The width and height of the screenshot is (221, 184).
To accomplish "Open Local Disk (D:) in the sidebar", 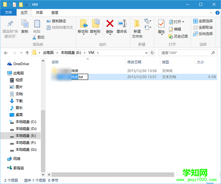I will pos(23,129).
